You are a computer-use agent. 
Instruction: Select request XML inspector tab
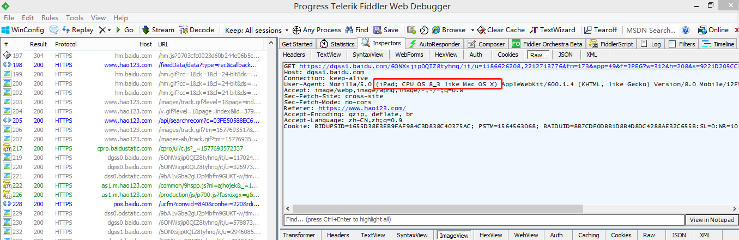591,55
